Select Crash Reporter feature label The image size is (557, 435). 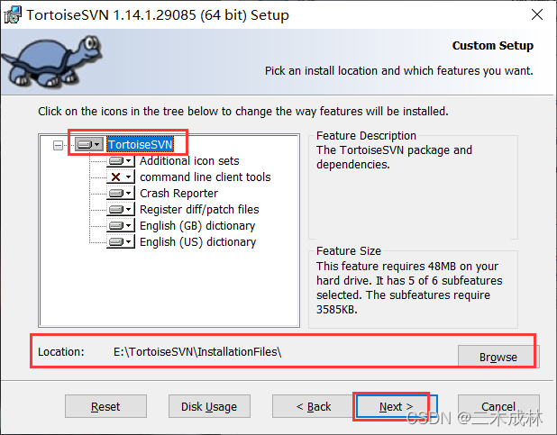pos(178,193)
